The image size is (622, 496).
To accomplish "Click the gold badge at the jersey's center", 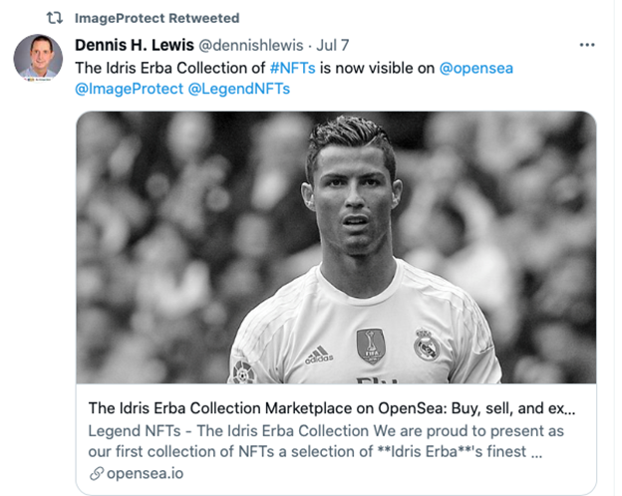I will click(x=370, y=344).
